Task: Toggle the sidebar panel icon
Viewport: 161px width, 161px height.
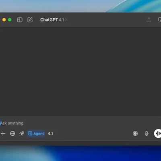Action: 20,20
